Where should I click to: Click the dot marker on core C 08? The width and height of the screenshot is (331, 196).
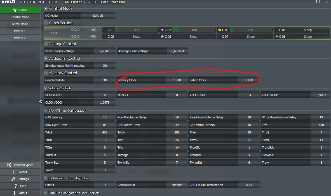[x=277, y=37]
